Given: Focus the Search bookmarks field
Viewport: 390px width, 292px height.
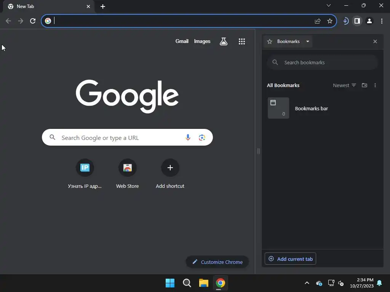Looking at the screenshot, I should [323, 63].
